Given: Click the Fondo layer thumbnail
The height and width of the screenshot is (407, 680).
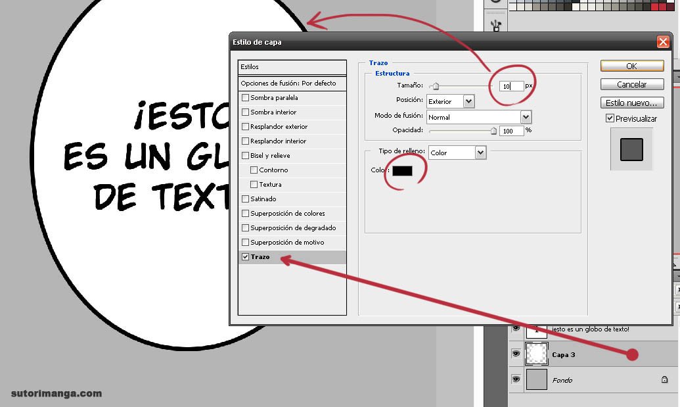Looking at the screenshot, I should (x=537, y=379).
